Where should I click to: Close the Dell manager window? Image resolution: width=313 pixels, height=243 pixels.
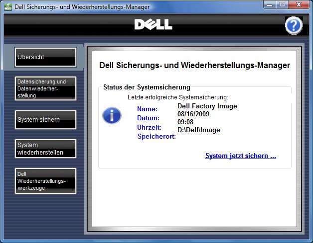click(x=299, y=4)
